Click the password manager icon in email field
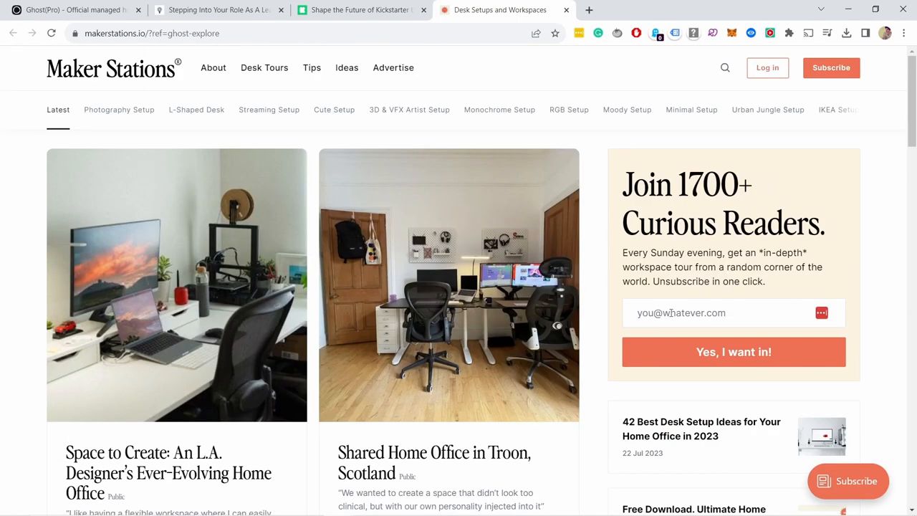The image size is (917, 516). coord(821,313)
